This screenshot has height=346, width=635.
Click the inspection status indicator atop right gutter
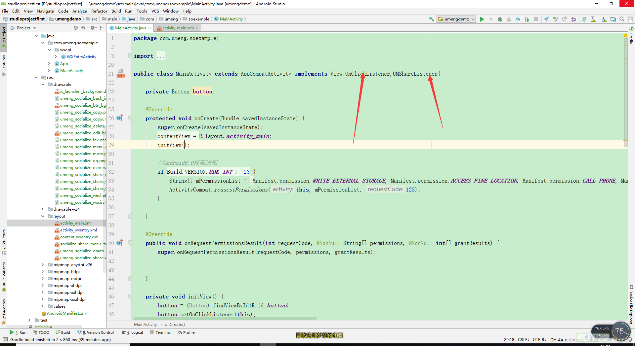pos(625,35)
